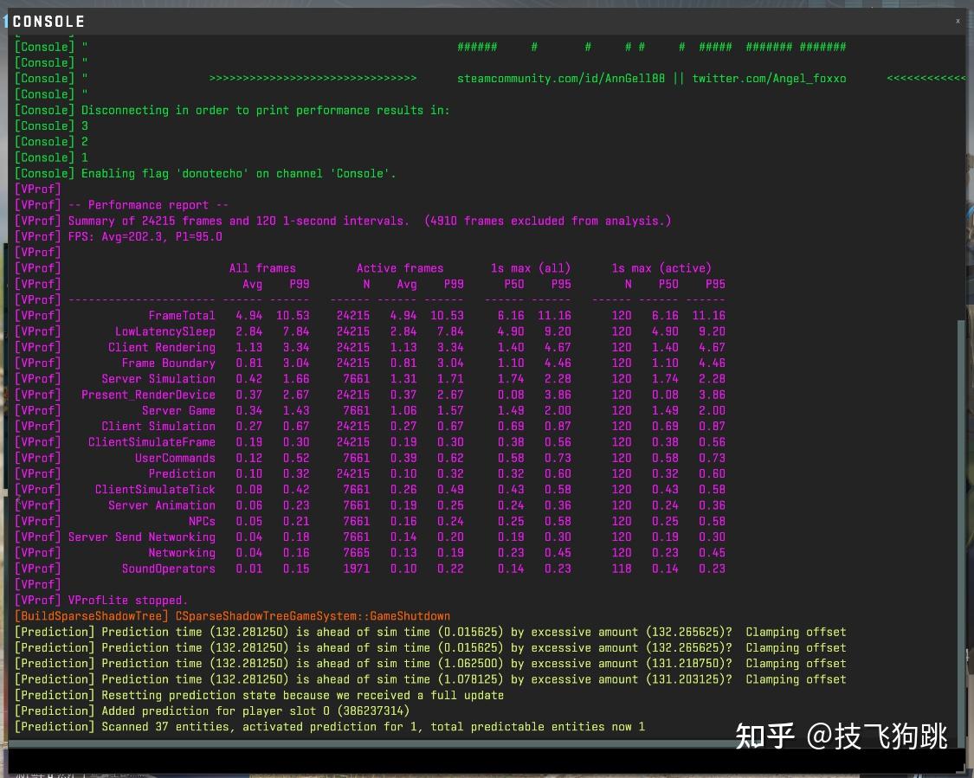Image resolution: width=974 pixels, height=778 pixels.
Task: Close the console window with the x button
Action: tap(958, 21)
